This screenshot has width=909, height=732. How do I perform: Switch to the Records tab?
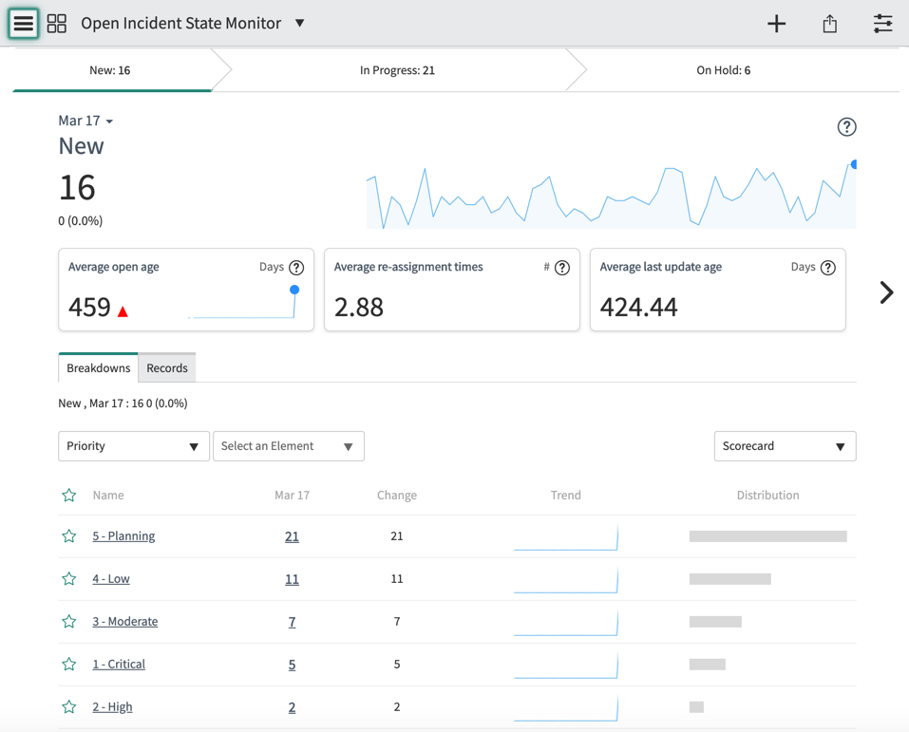(x=167, y=368)
